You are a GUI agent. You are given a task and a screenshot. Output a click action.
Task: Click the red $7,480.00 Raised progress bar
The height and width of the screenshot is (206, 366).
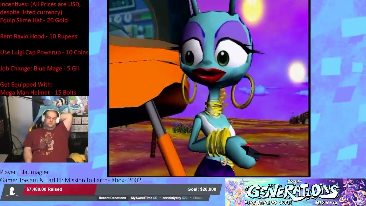60,189
